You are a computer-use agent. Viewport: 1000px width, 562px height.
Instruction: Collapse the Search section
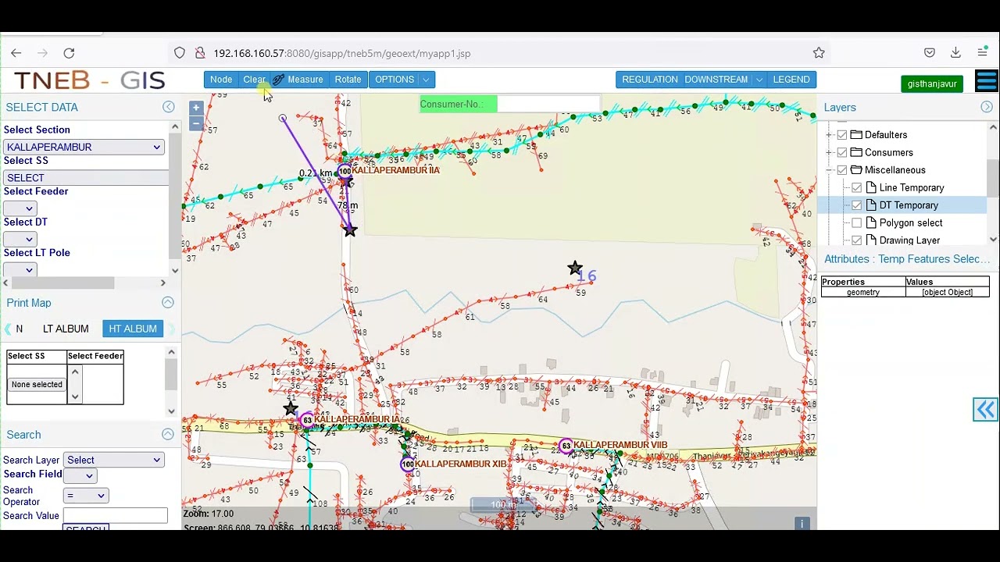click(x=168, y=434)
